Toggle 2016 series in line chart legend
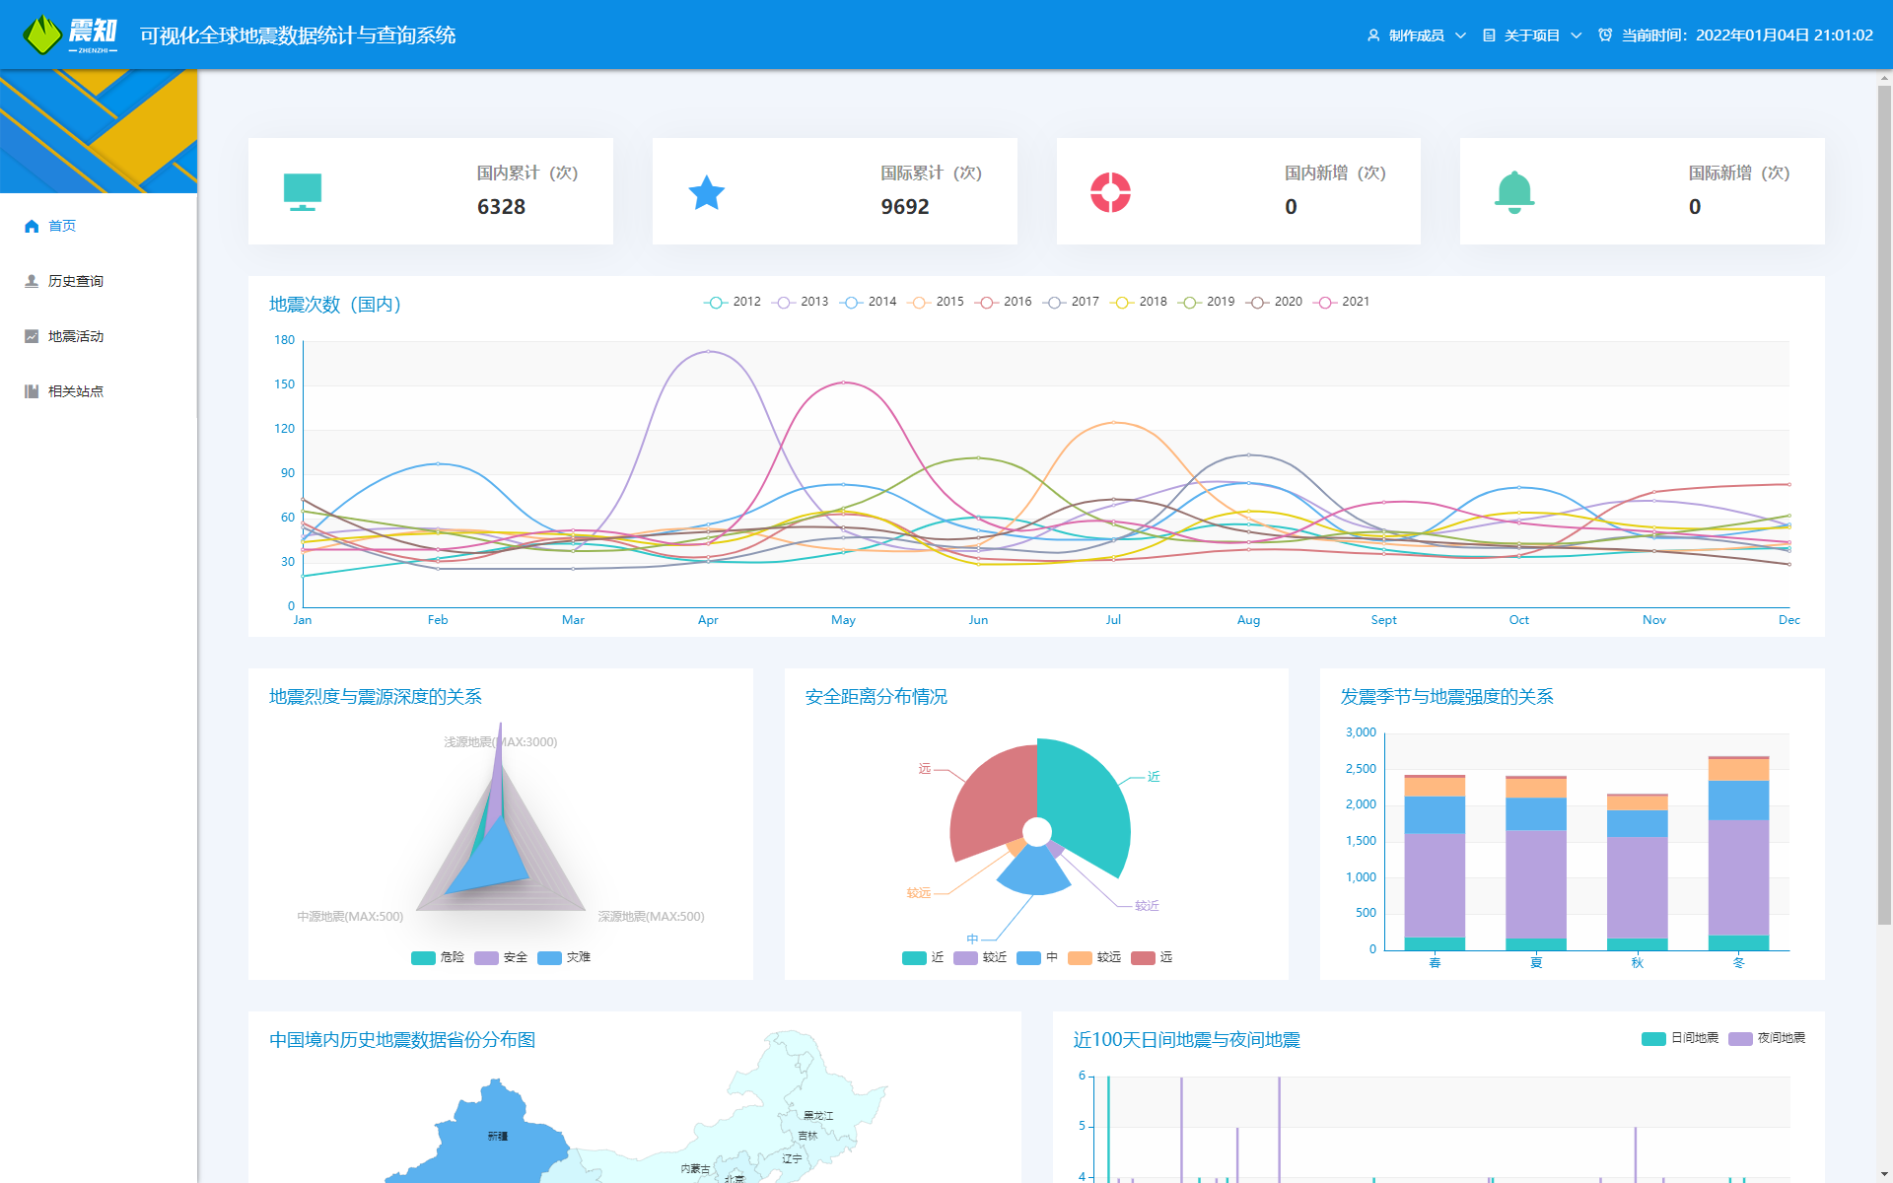The width and height of the screenshot is (1893, 1183). pyautogui.click(x=1003, y=302)
